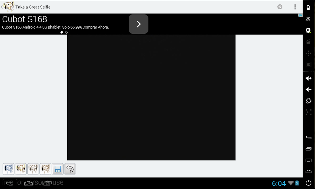Open the Genymotion battery widget
315x189 pixels.
pos(308,8)
